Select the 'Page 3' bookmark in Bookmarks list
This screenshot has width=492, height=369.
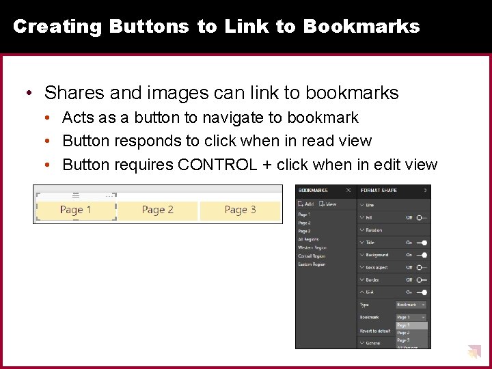(x=304, y=231)
